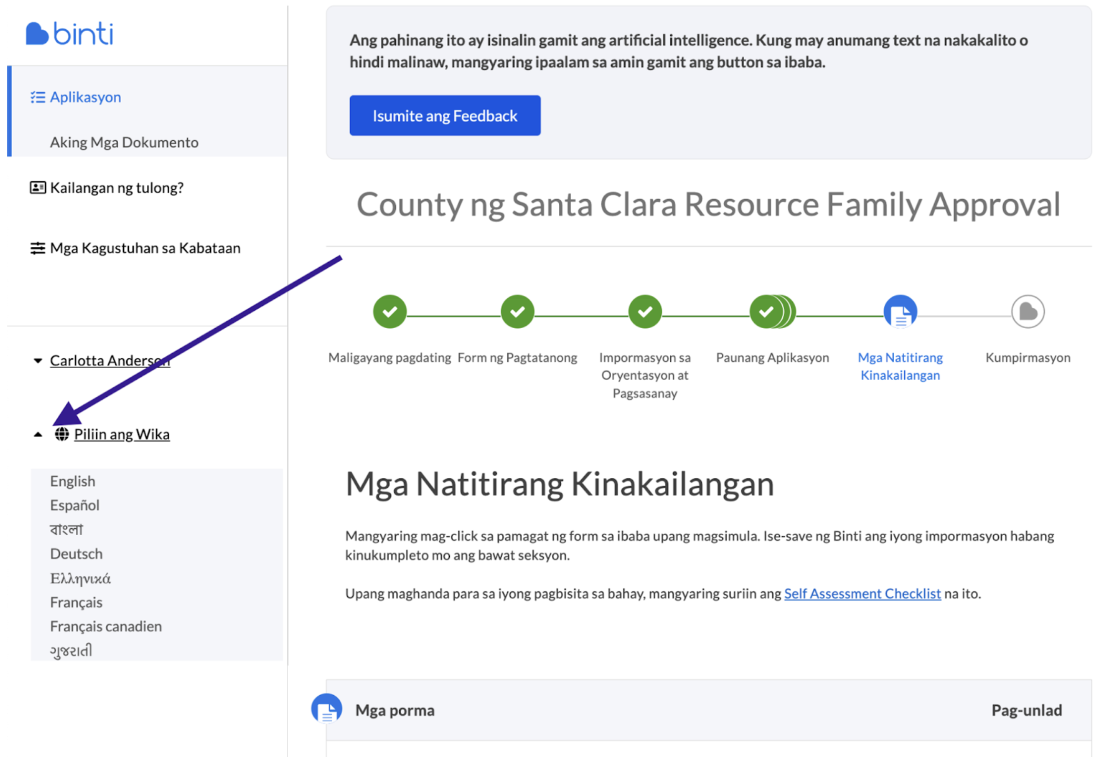Image resolution: width=1105 pixels, height=757 pixels.
Task: Click the Maligayang pagdating green checkmark
Action: [389, 311]
